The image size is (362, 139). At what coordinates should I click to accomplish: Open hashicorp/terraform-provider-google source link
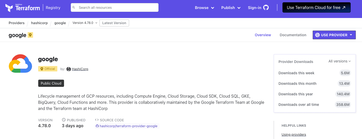[128, 126]
